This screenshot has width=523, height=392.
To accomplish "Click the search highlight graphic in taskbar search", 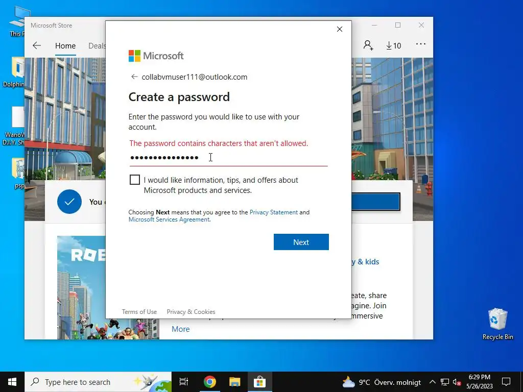I will pos(152,382).
